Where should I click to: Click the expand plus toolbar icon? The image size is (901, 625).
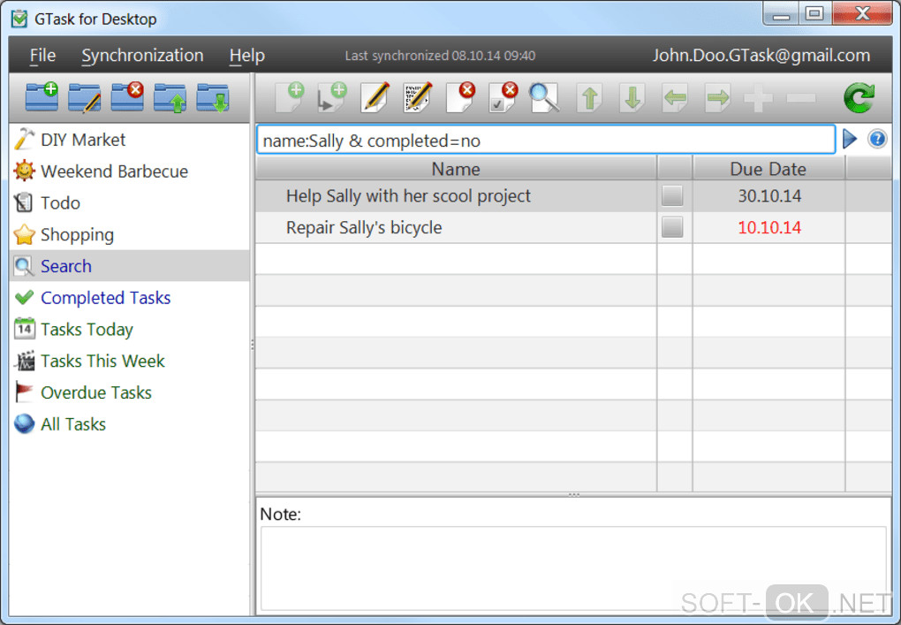(x=758, y=99)
